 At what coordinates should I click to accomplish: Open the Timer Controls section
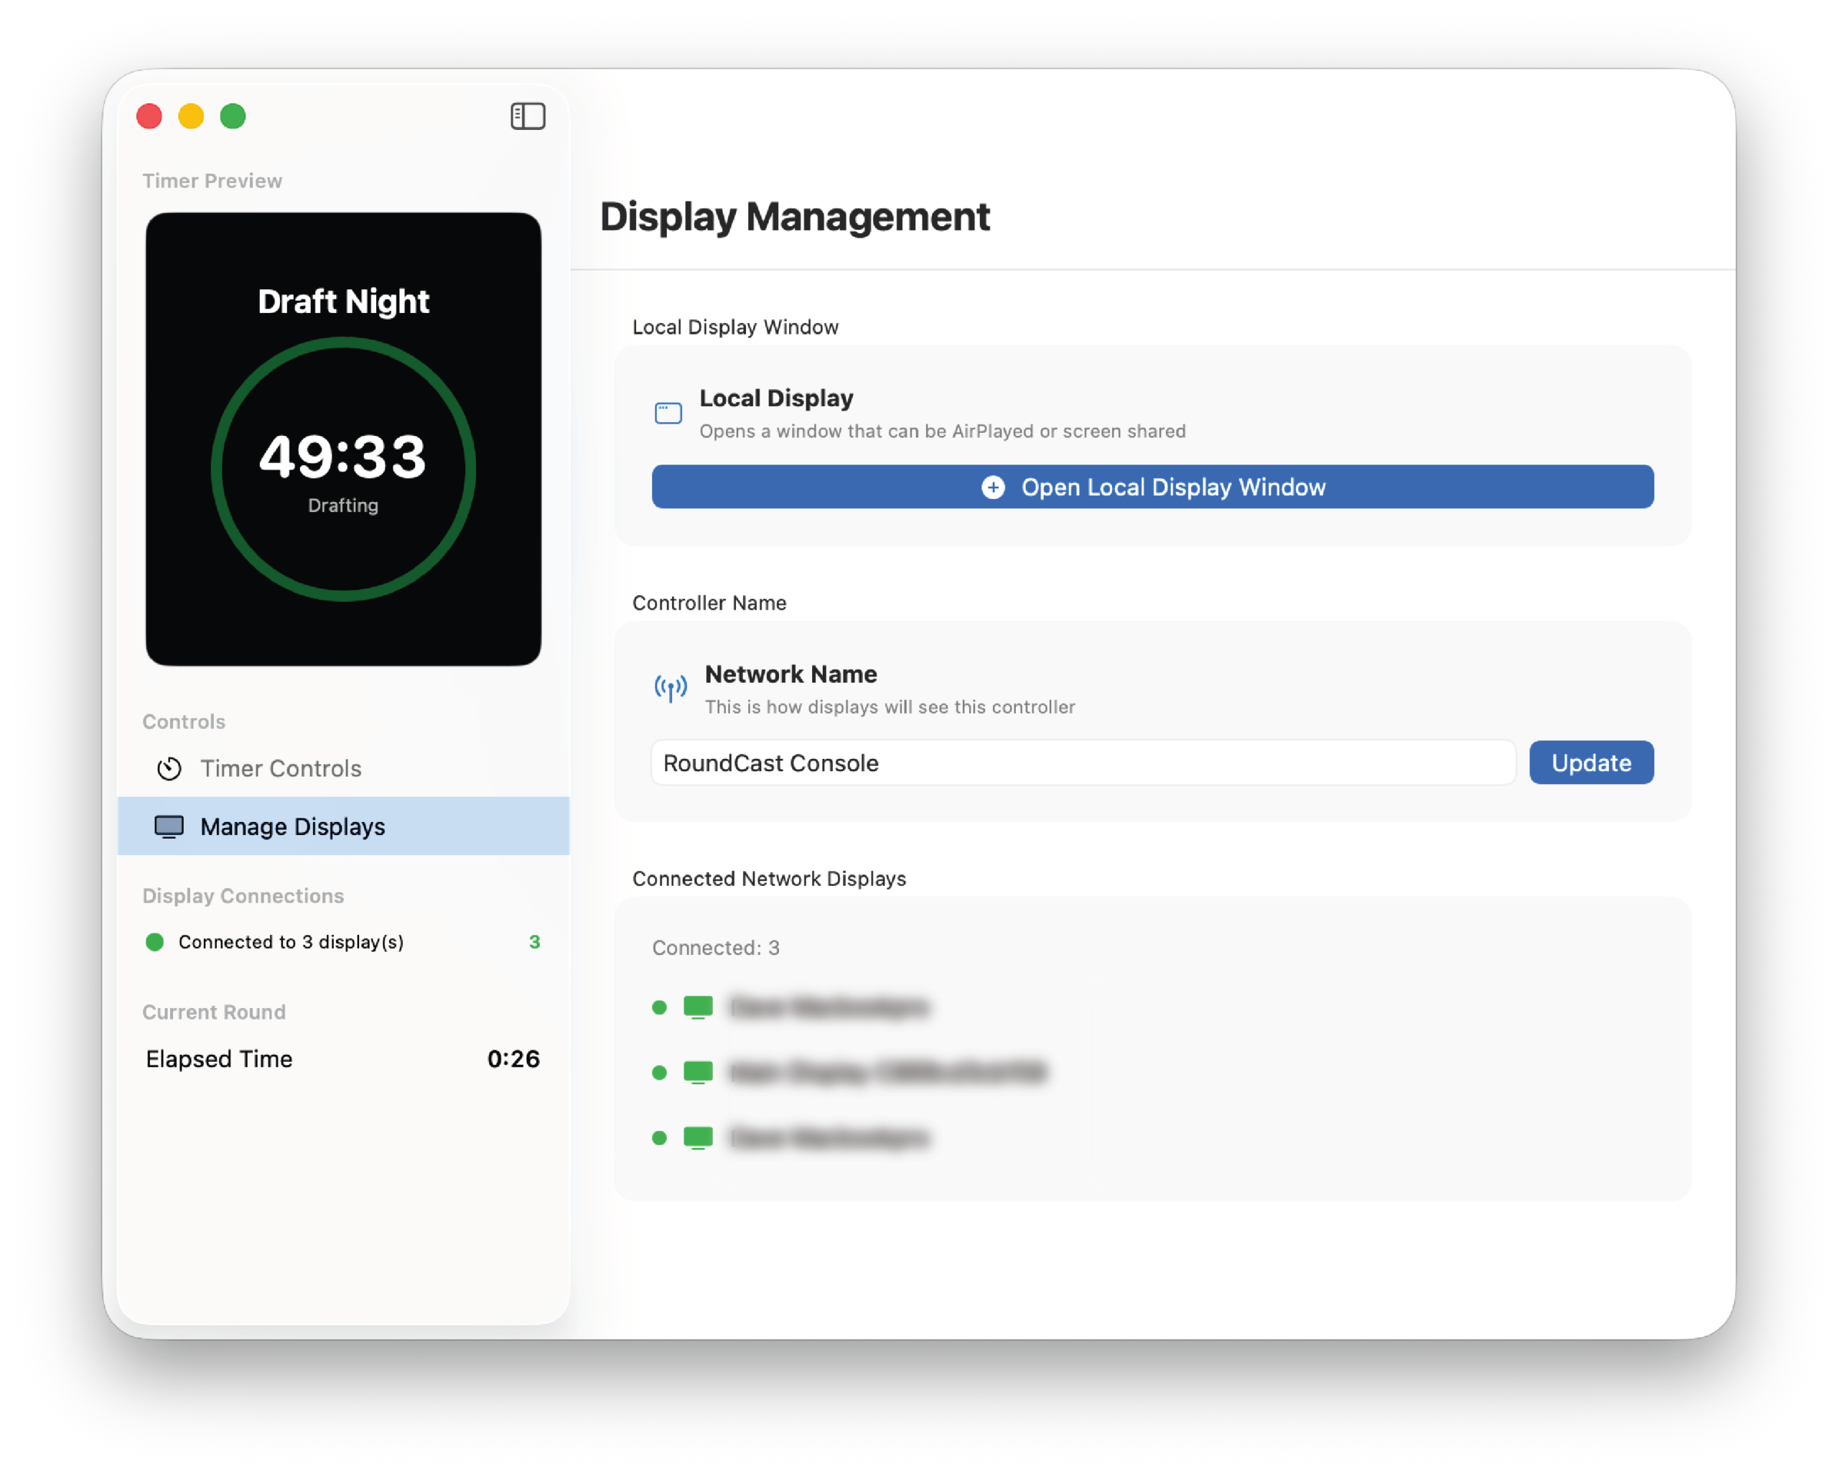(x=281, y=769)
